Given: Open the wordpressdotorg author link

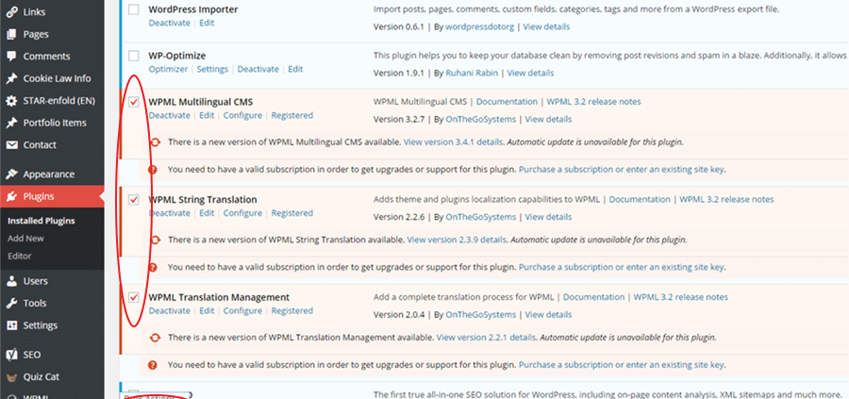Looking at the screenshot, I should click(x=481, y=26).
